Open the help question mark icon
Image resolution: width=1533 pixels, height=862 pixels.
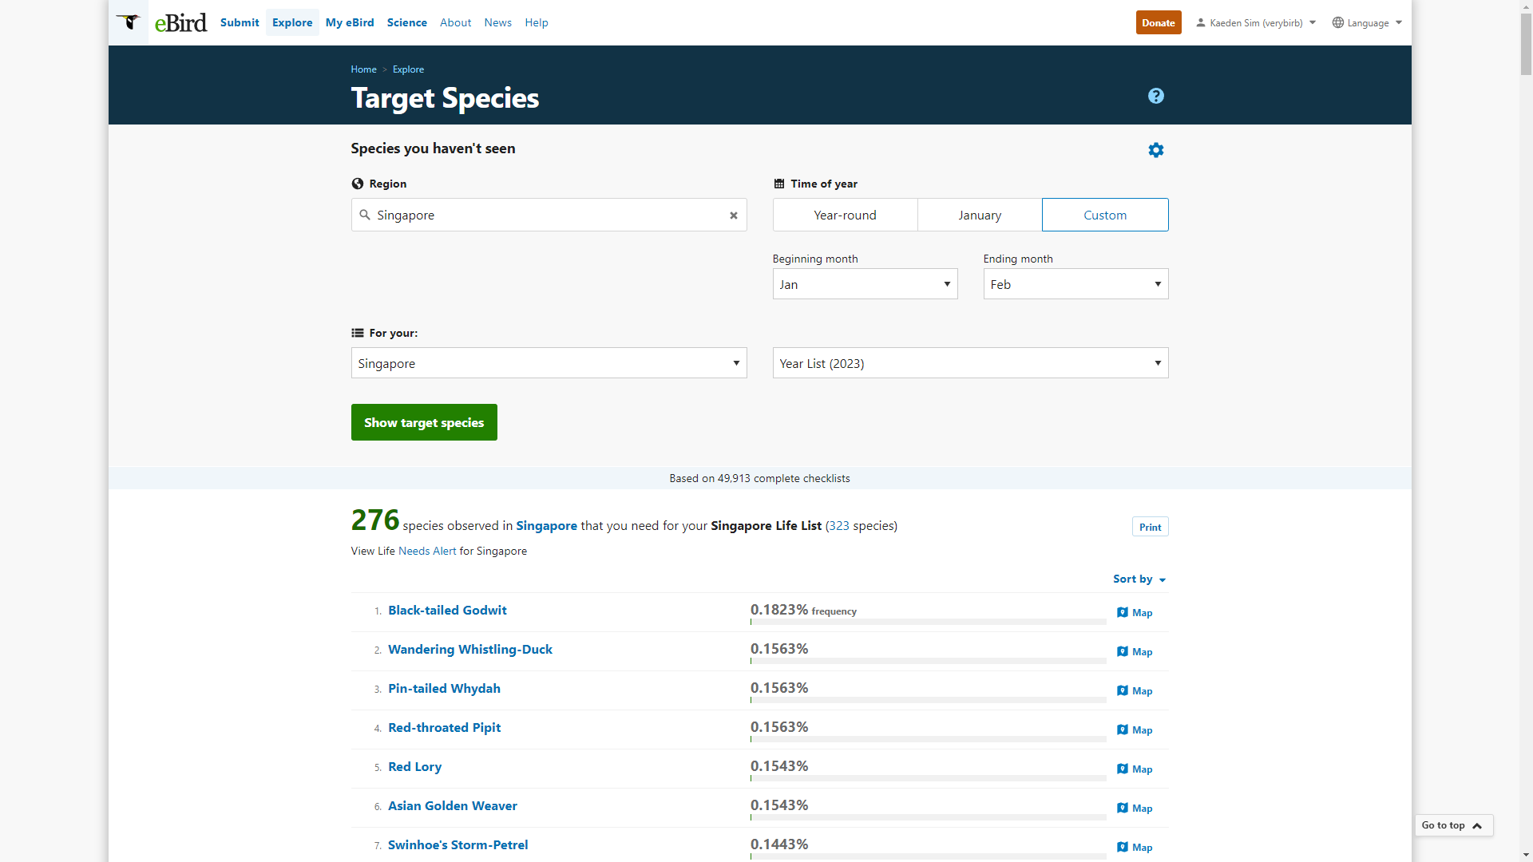pyautogui.click(x=1155, y=96)
